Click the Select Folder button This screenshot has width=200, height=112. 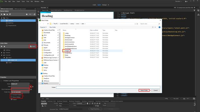pos(144,90)
